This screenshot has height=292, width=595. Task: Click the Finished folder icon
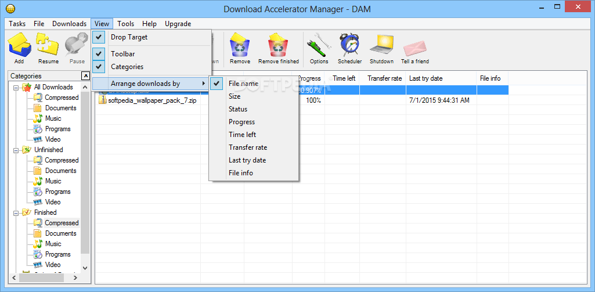pyautogui.click(x=27, y=212)
